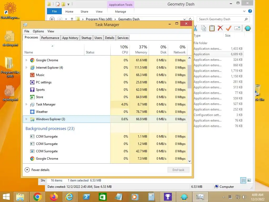This screenshot has height=202, width=269.
Task: Sort processes by the Disk column
Action: tap(158, 49)
